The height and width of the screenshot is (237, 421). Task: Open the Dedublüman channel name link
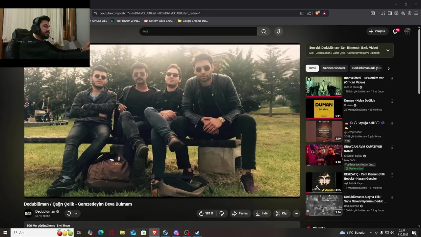tap(45, 211)
